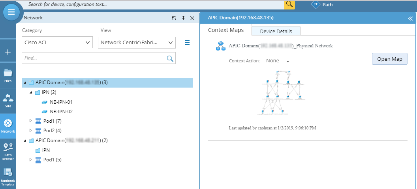Click the Find magnifier icon

(170, 58)
